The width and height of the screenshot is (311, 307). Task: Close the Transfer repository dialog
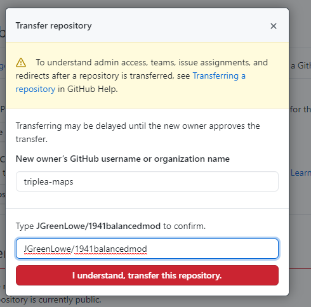coord(274,26)
